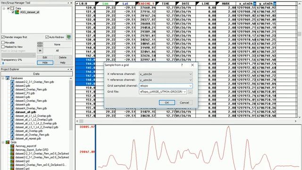Image resolution: width=302 pixels, height=170 pixels.
Task: Enable Masked to View checkbox
Action: [3, 47]
